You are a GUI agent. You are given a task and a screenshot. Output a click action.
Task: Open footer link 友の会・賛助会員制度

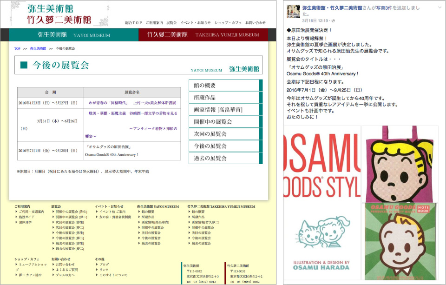[115, 217]
